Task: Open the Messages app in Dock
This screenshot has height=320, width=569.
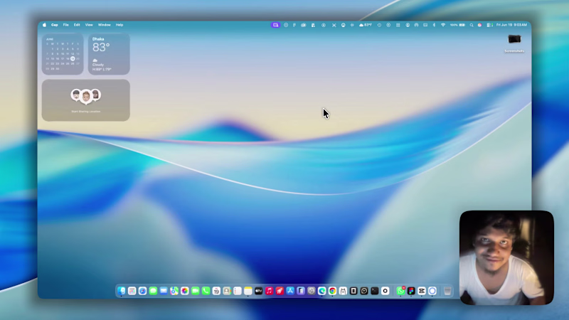Action: pos(153,291)
